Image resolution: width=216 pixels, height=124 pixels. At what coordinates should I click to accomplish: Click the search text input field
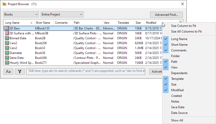coord(86,72)
